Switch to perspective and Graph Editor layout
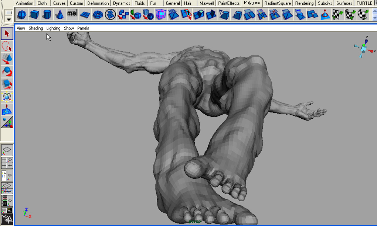377x226 pixels. coord(7,188)
